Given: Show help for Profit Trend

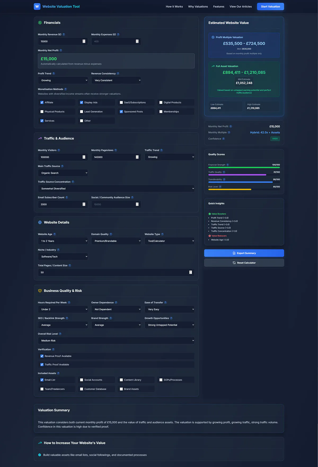Looking at the screenshot, I should pos(54,74).
